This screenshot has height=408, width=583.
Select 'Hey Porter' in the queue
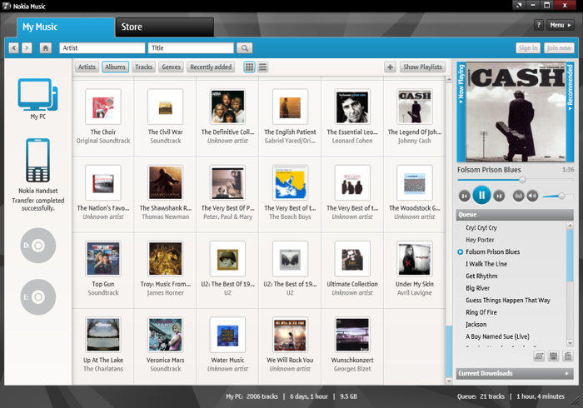(x=480, y=240)
